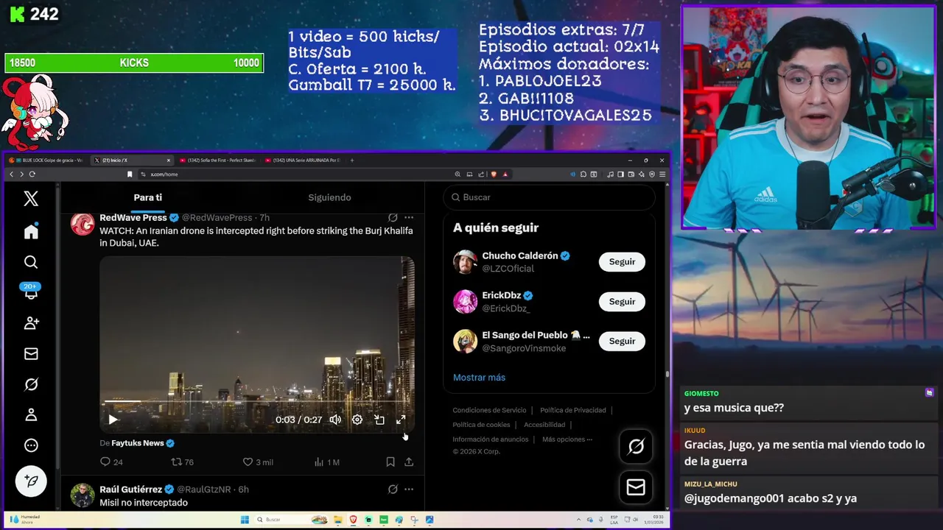The image size is (943, 530).
Task: Toggle picture-in-picture on the video
Action: click(x=379, y=420)
